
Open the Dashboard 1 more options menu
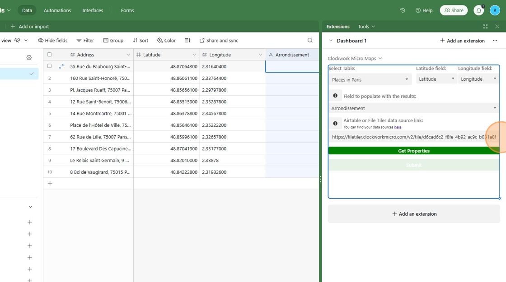(x=495, y=41)
